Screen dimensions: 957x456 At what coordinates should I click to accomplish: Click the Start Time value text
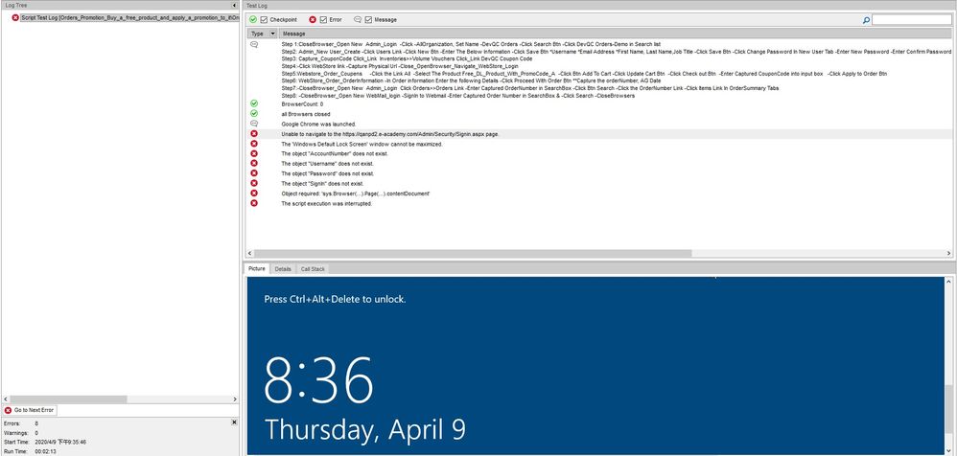click(60, 442)
